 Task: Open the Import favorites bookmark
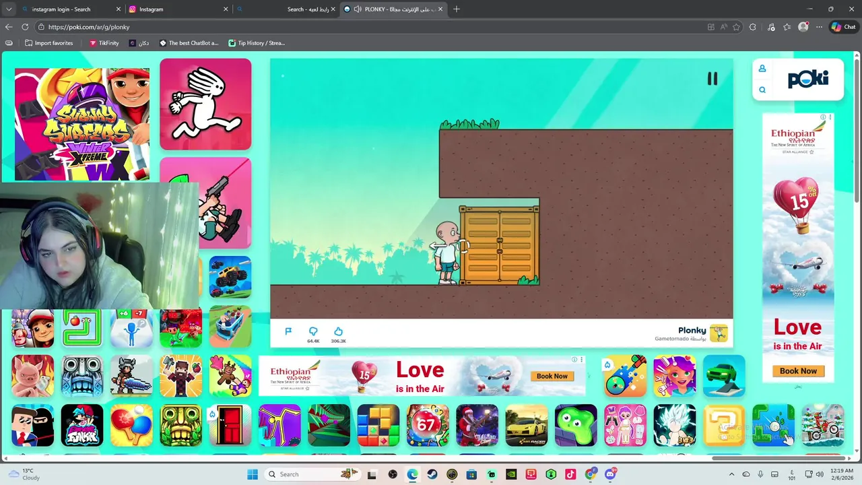(48, 43)
